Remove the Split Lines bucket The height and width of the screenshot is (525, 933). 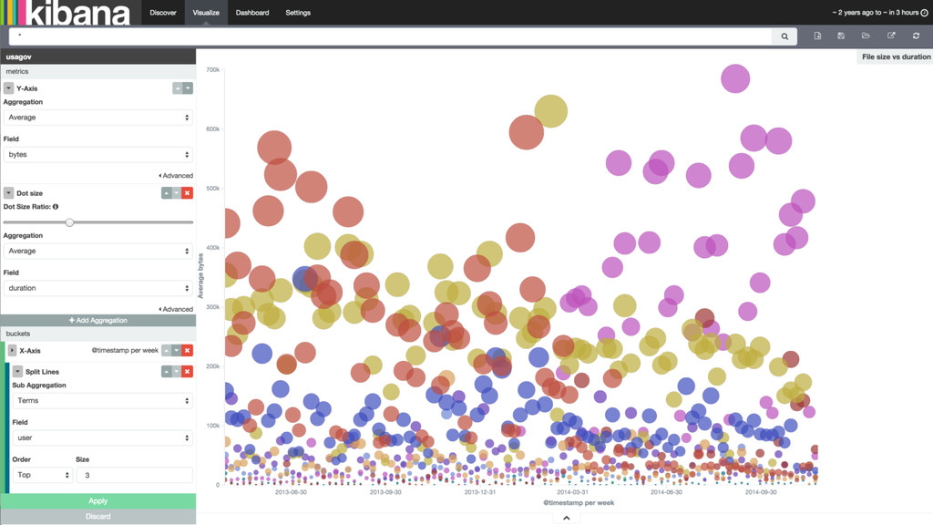188,372
